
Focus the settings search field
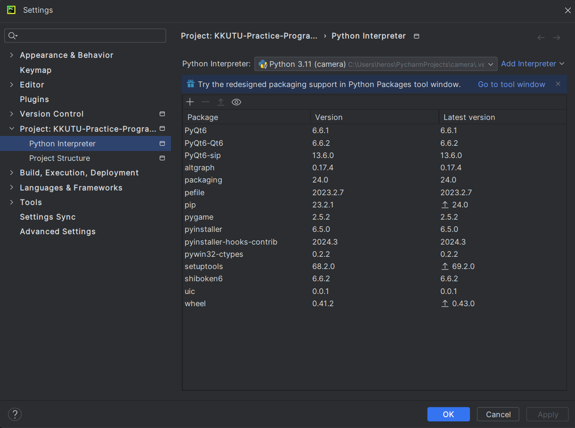pyautogui.click(x=85, y=36)
